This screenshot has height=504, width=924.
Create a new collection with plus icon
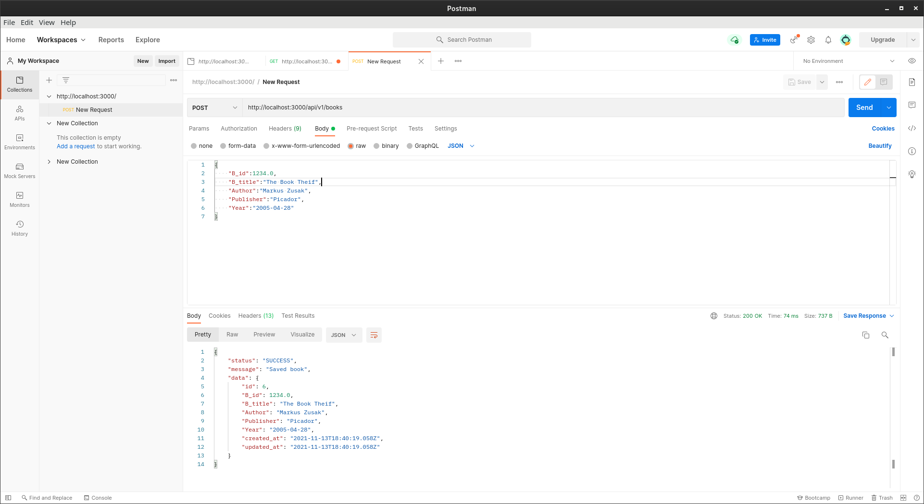tap(49, 80)
